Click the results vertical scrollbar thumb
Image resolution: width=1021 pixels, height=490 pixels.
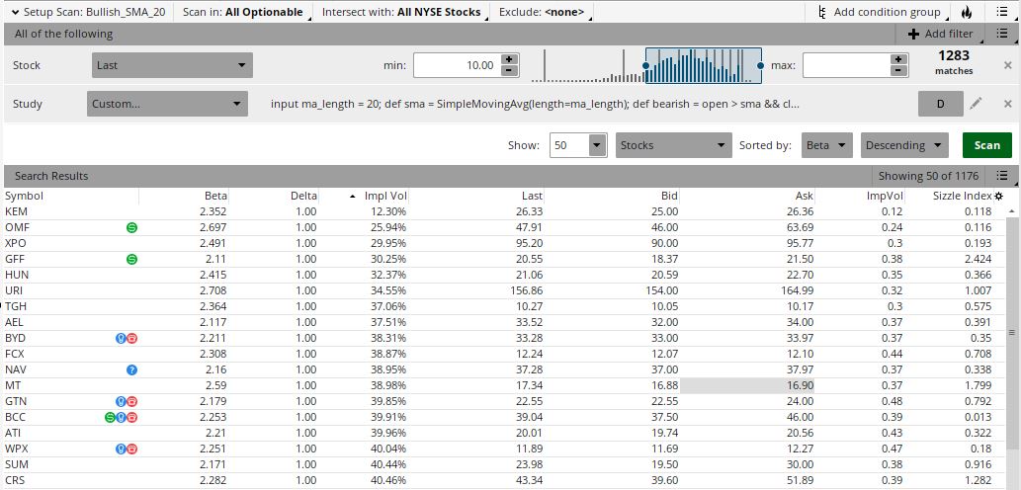(x=1011, y=333)
